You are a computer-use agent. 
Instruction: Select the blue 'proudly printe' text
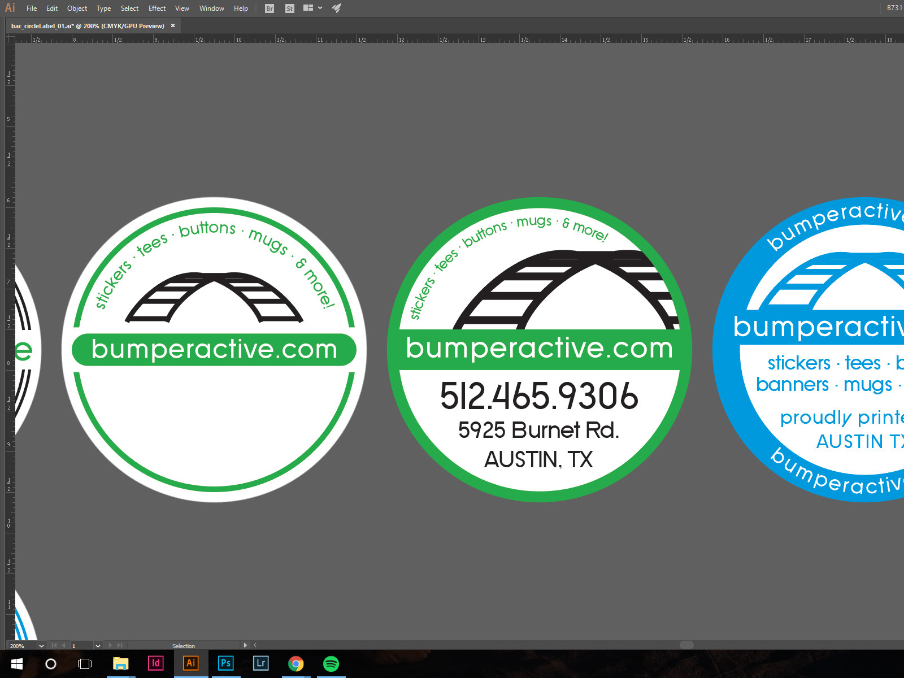[842, 418]
